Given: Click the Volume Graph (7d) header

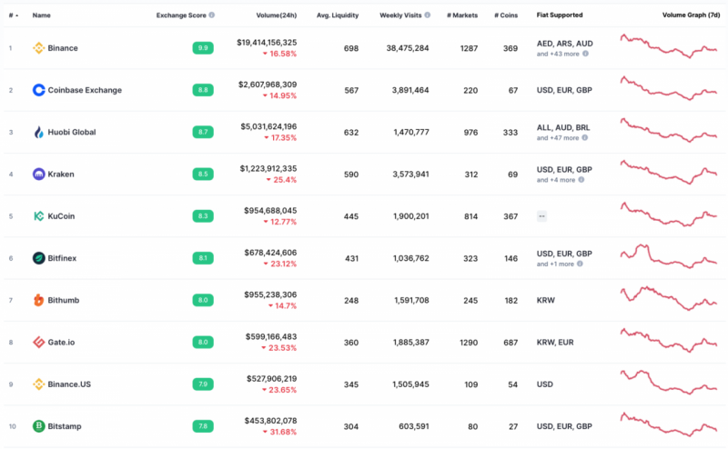Looking at the screenshot, I should [x=691, y=15].
